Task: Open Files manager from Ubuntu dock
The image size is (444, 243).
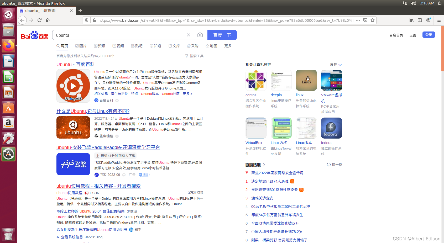Action: pyautogui.click(x=8, y=30)
